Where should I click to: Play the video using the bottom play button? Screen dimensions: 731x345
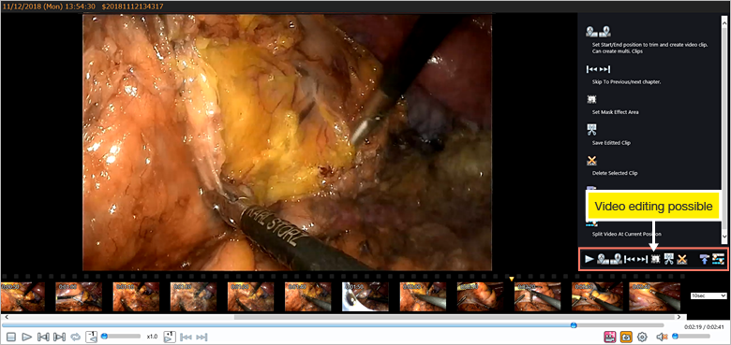tap(27, 337)
